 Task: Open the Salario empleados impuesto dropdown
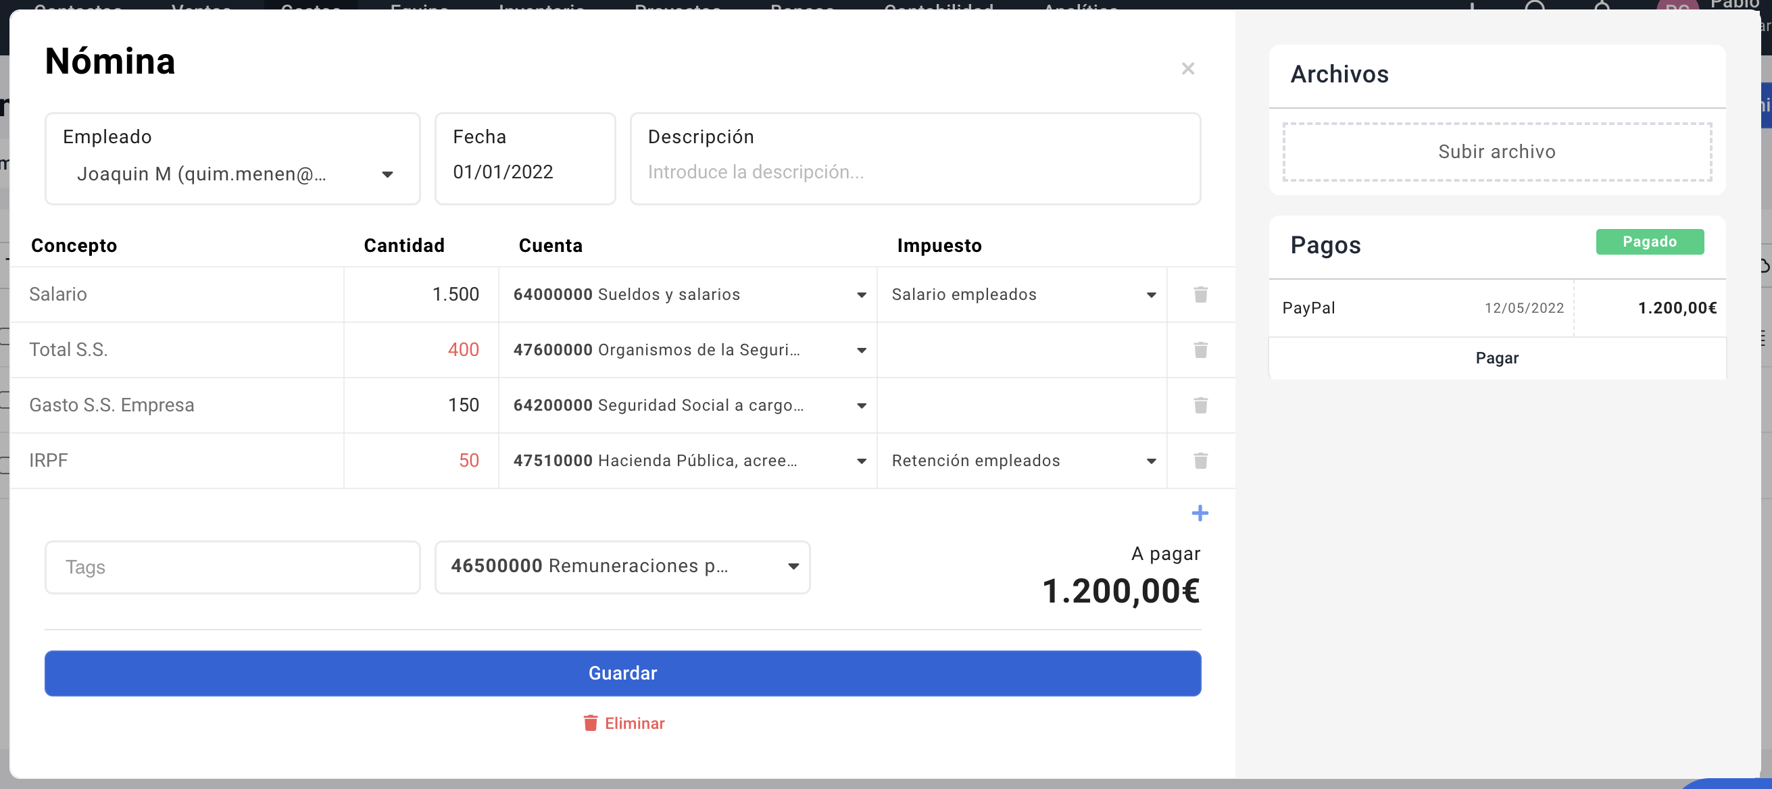(x=1152, y=294)
